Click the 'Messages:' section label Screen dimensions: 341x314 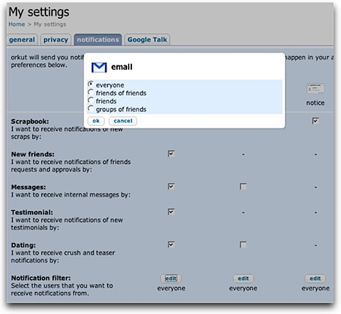28,187
